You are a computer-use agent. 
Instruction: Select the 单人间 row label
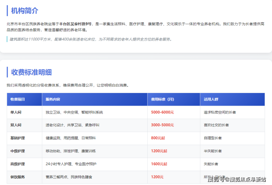(x=16, y=112)
